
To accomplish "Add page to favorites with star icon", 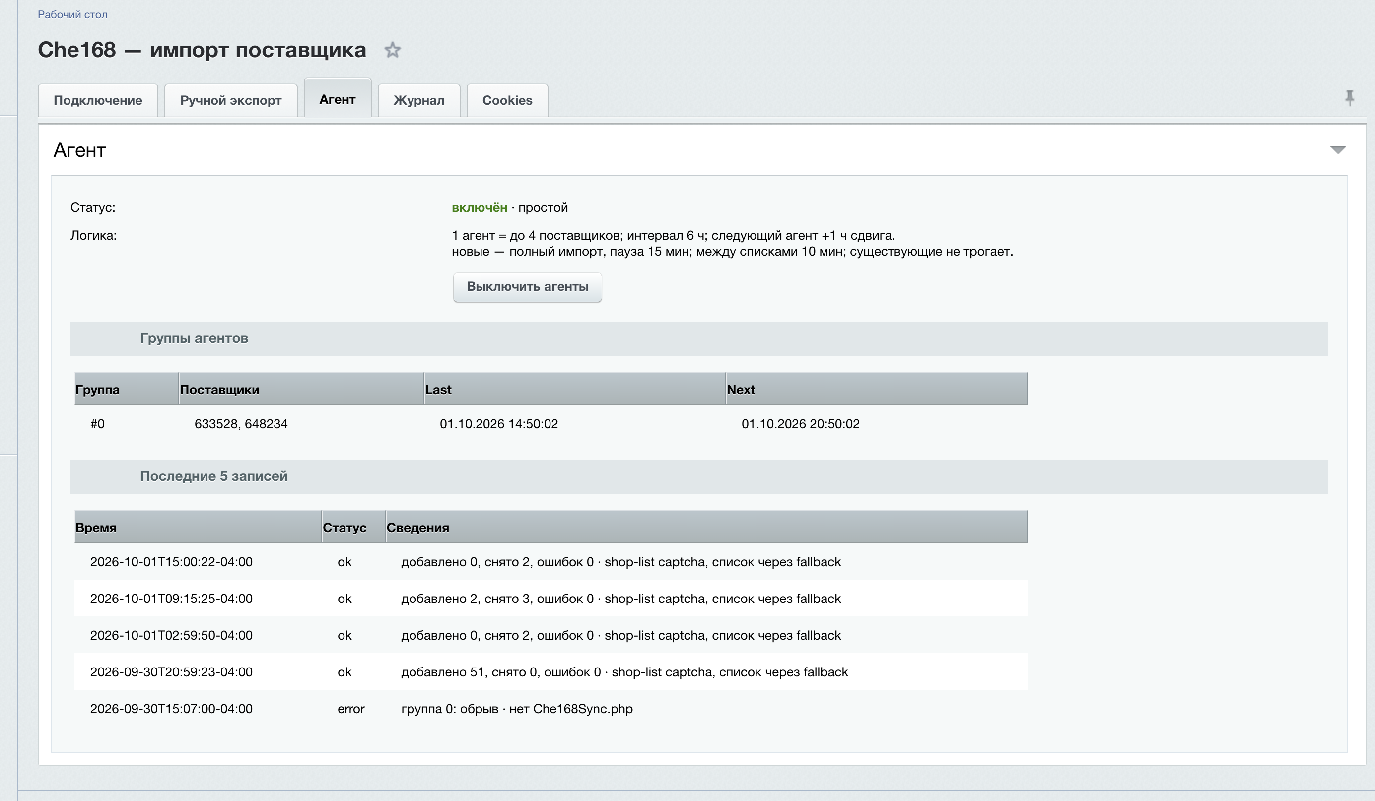I will [392, 50].
